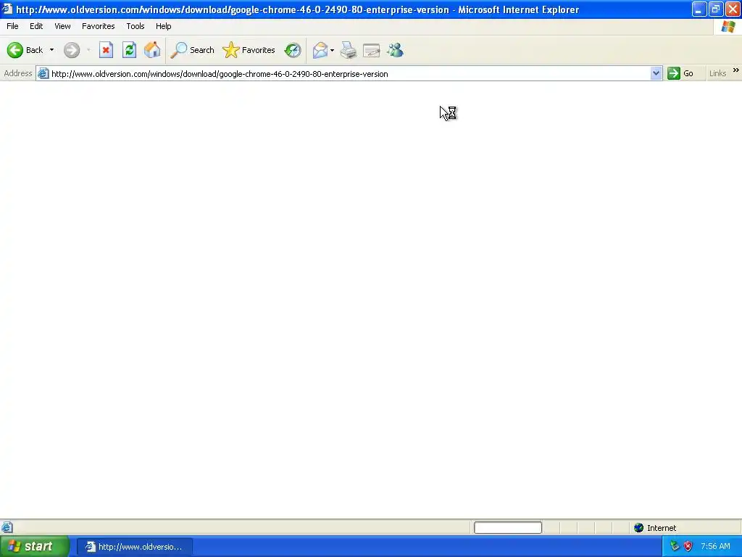
Task: Click the Internet security zone label
Action: pyautogui.click(x=662, y=528)
